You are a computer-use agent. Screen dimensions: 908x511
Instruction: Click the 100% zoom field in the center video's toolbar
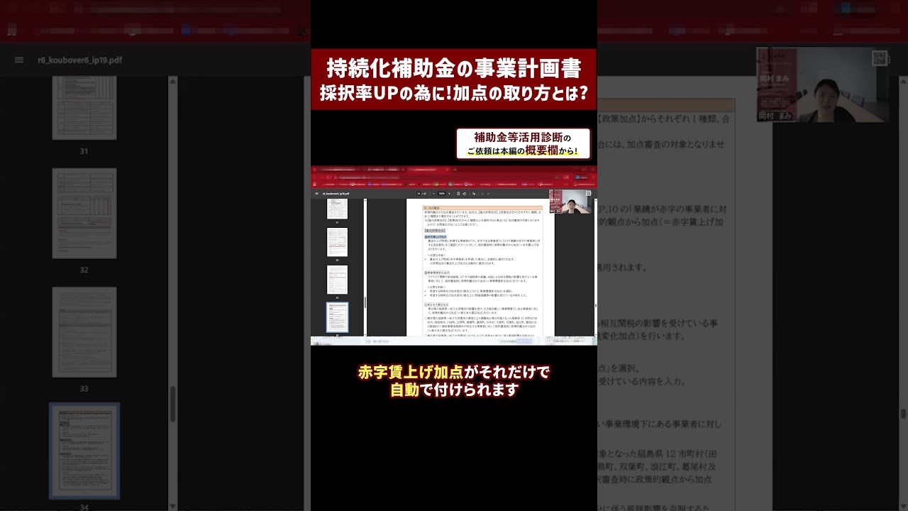click(442, 193)
